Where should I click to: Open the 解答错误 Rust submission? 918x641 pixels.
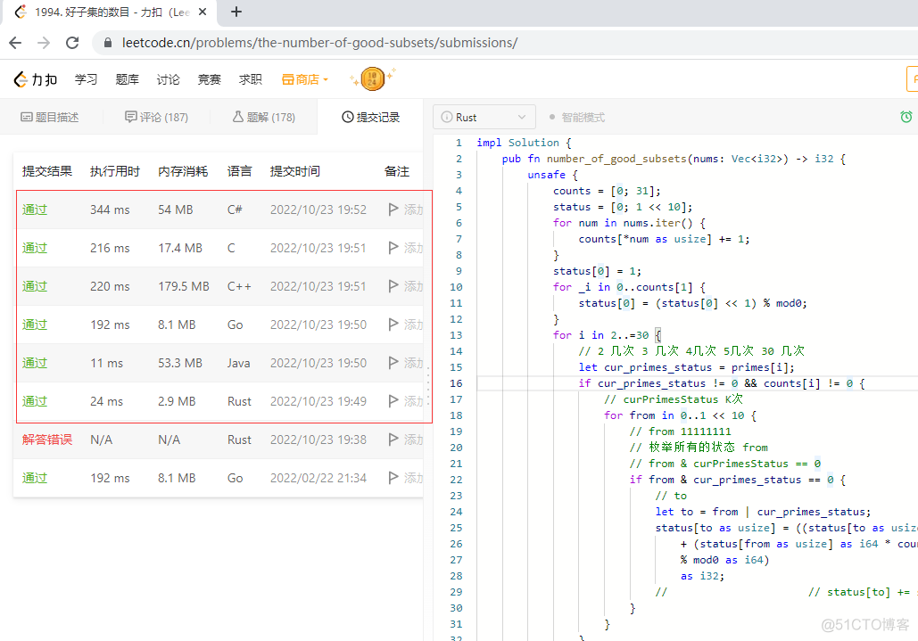pos(46,440)
